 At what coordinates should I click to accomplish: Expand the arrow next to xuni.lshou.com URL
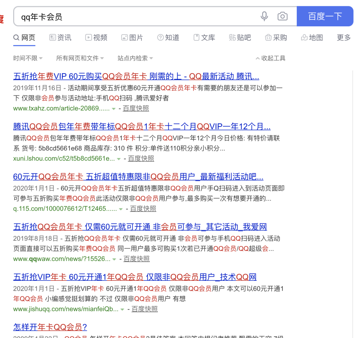[119, 159]
